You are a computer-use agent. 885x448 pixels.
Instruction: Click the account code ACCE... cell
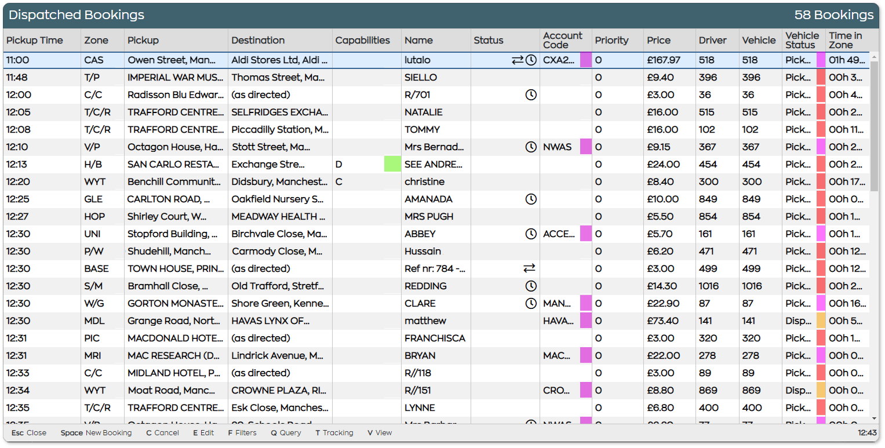tap(566, 234)
